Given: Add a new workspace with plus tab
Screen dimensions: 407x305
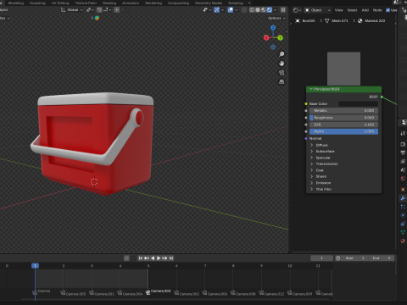Looking at the screenshot, I should [249, 3].
